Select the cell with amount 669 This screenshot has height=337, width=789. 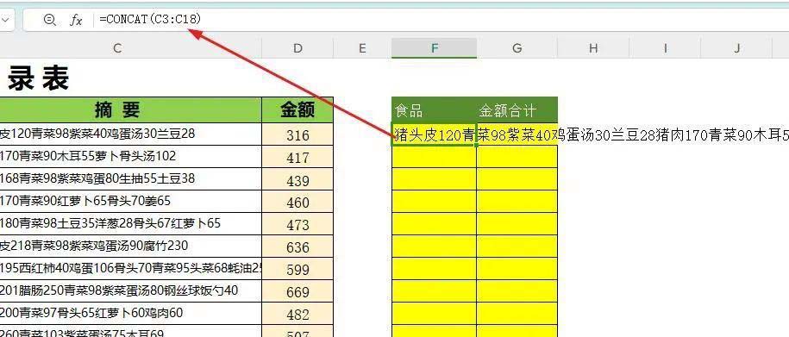pyautogui.click(x=297, y=291)
